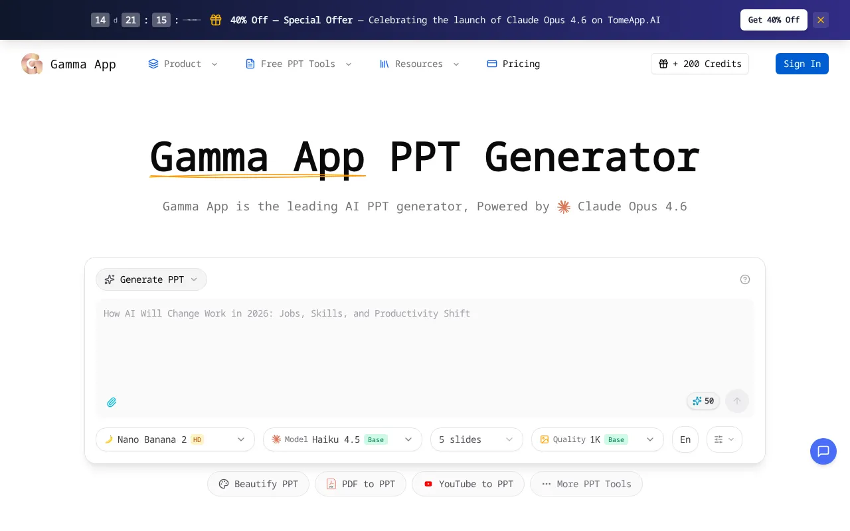Dismiss the promo banner with X

coord(821,20)
